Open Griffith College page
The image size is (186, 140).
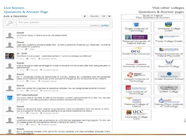click(x=169, y=90)
